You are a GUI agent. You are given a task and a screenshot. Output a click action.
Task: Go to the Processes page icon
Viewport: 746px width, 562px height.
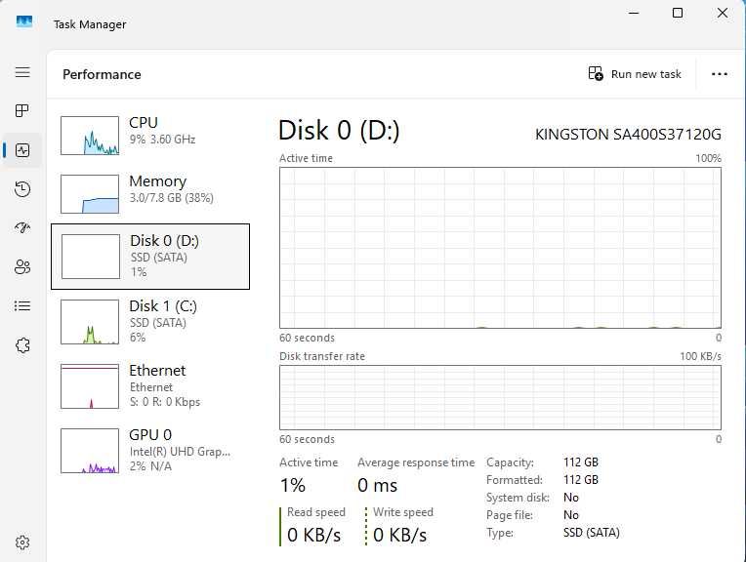click(22, 111)
